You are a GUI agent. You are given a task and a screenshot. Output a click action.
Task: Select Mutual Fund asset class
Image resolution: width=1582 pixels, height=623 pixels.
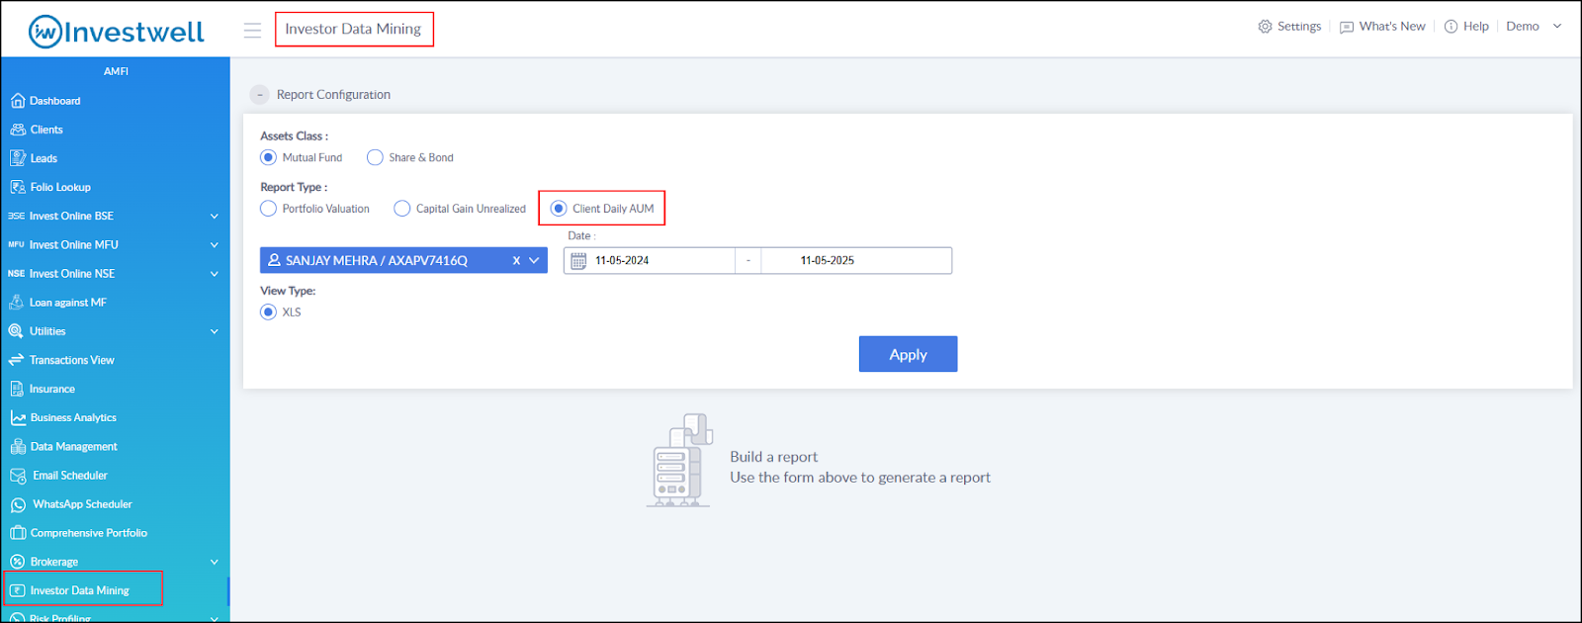(x=268, y=157)
